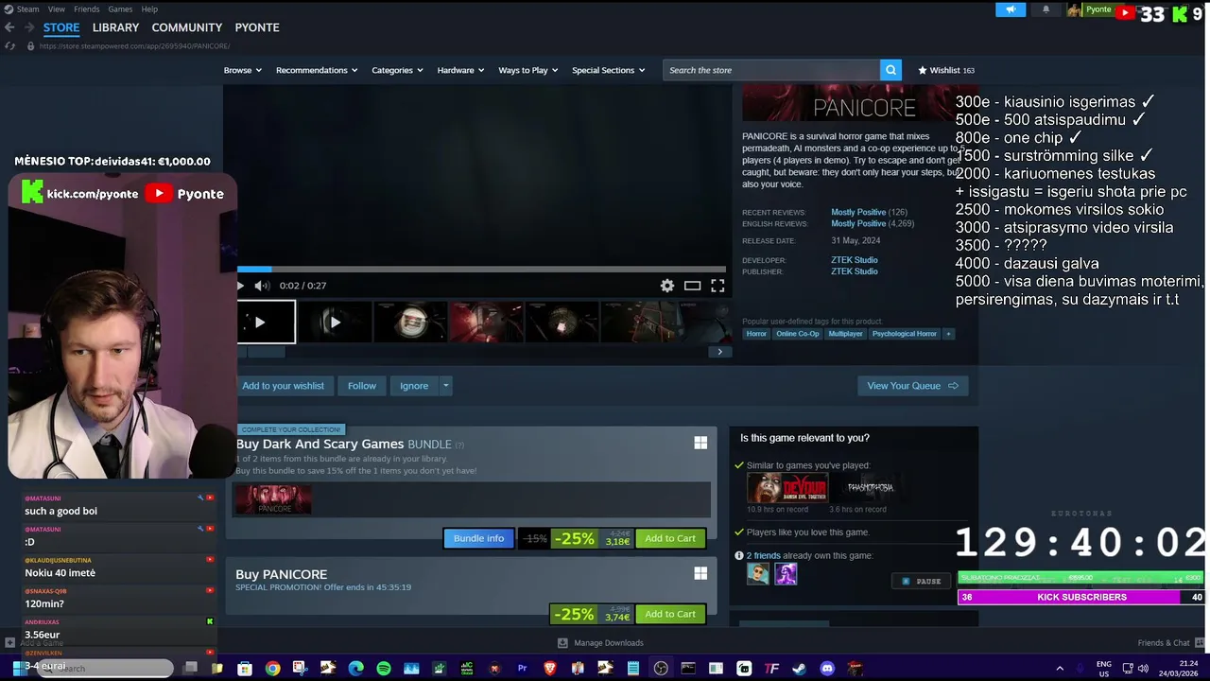This screenshot has width=1210, height=681.
Task: Select the Horror tag
Action: point(756,334)
